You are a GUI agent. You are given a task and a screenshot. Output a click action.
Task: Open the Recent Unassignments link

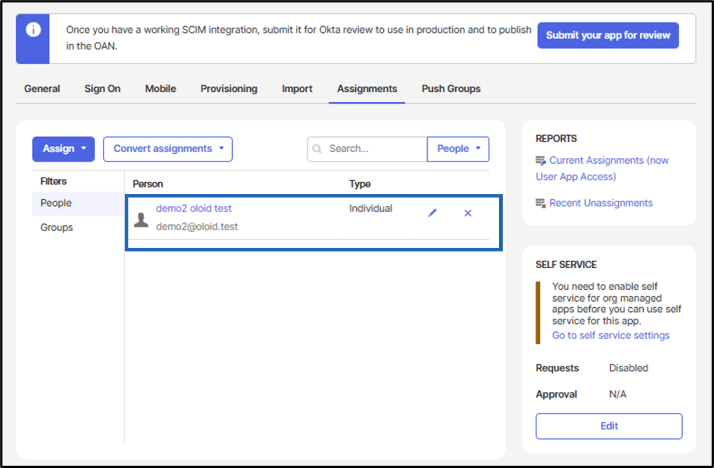click(601, 203)
